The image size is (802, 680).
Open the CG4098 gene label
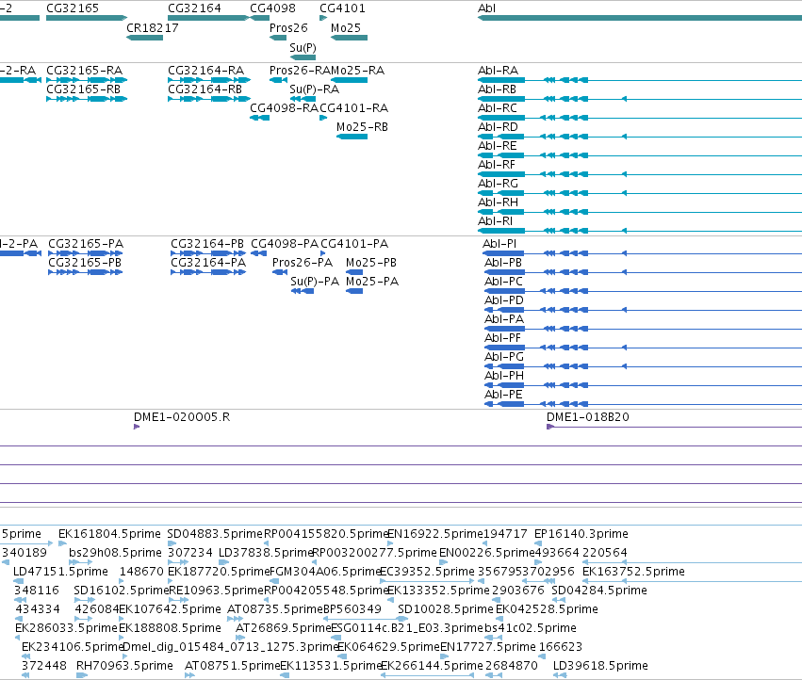click(272, 8)
